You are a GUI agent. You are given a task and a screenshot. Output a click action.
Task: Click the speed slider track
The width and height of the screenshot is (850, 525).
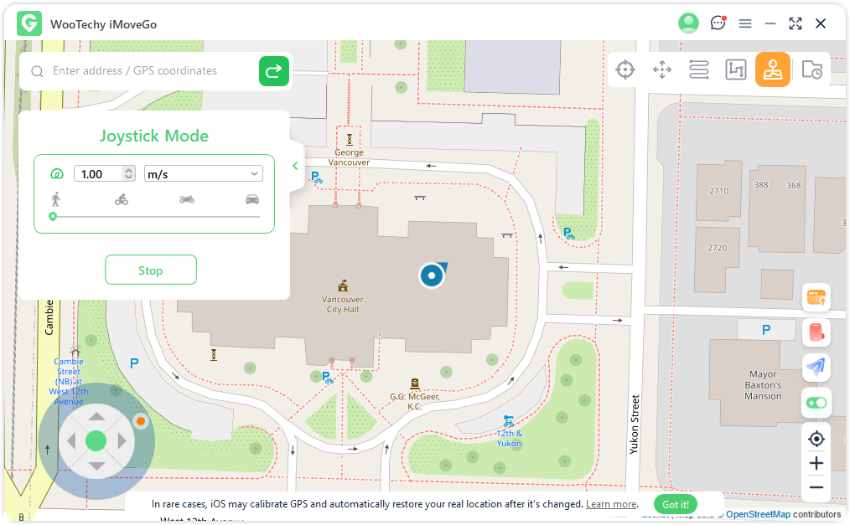point(156,217)
